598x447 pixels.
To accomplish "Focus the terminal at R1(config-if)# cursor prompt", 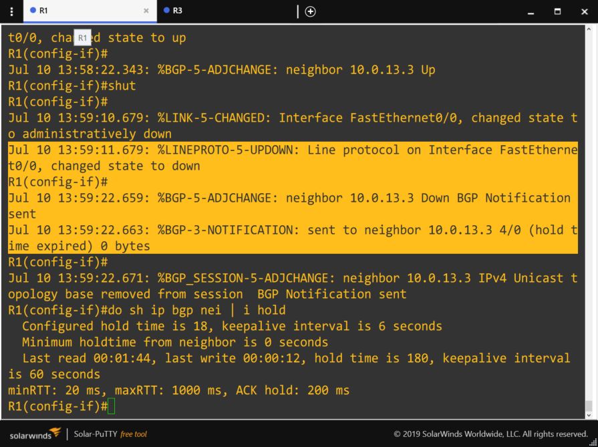I will click(111, 406).
